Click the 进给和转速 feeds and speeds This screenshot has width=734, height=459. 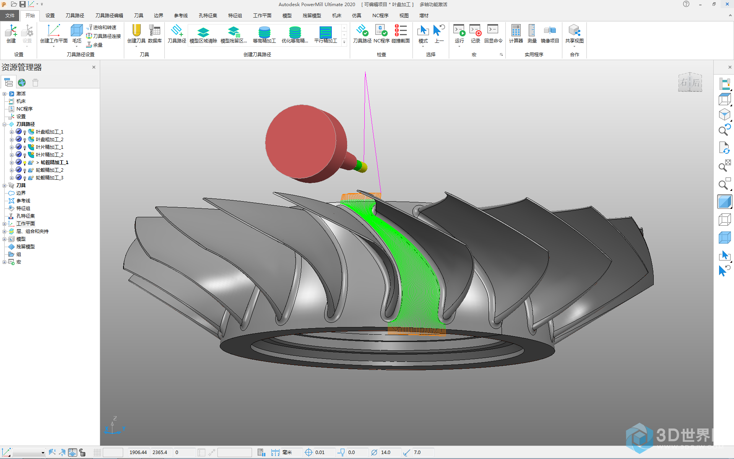click(101, 28)
